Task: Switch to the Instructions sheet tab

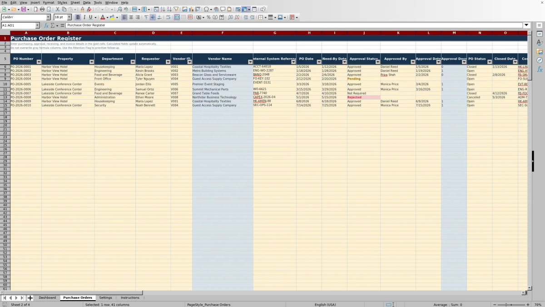Action: pos(130,298)
